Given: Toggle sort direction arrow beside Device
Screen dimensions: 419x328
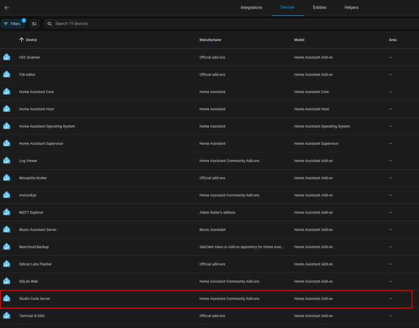Looking at the screenshot, I should [21, 40].
